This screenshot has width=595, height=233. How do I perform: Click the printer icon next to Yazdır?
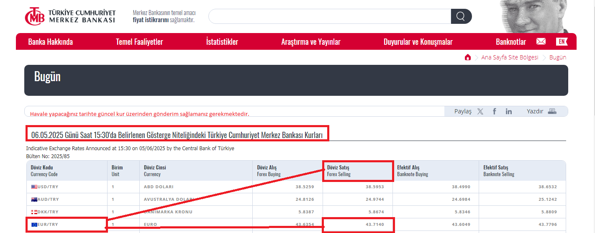point(552,111)
